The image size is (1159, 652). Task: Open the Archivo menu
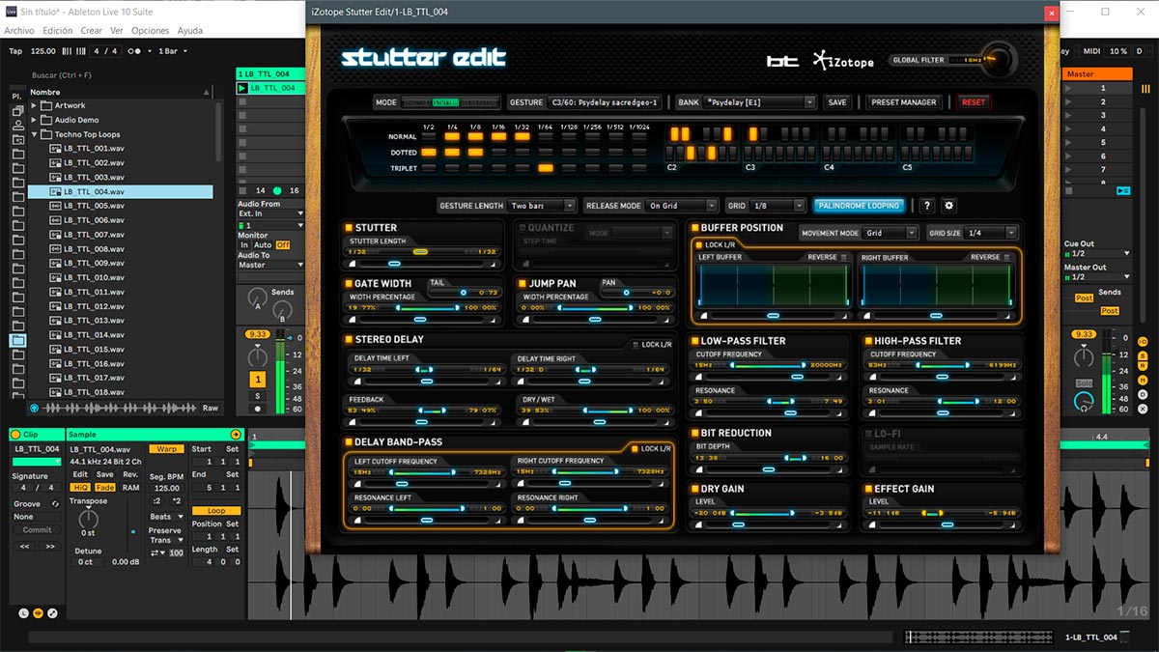tap(19, 31)
